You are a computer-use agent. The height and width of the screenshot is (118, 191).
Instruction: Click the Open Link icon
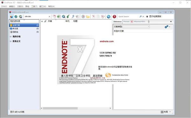pyautogui.click(x=83, y=16)
